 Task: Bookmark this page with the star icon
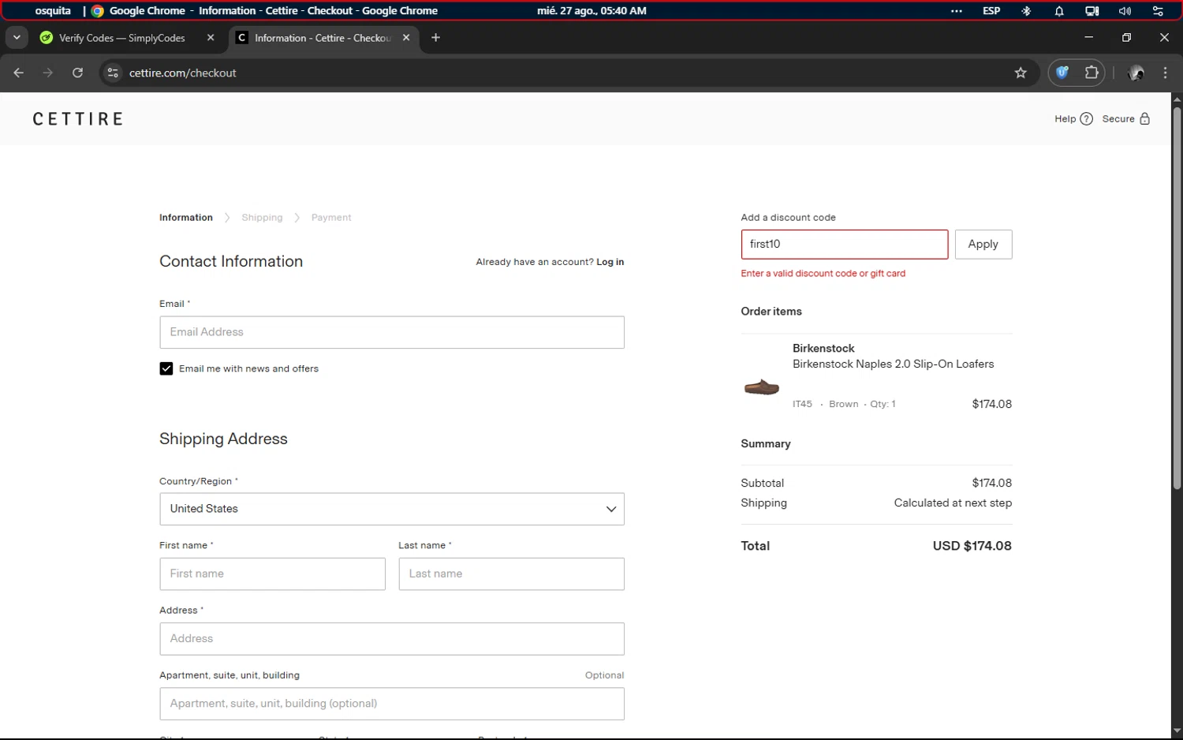(1021, 73)
